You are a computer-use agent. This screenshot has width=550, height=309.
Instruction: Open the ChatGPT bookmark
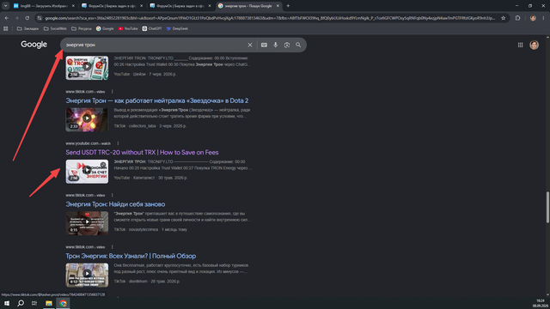click(152, 28)
